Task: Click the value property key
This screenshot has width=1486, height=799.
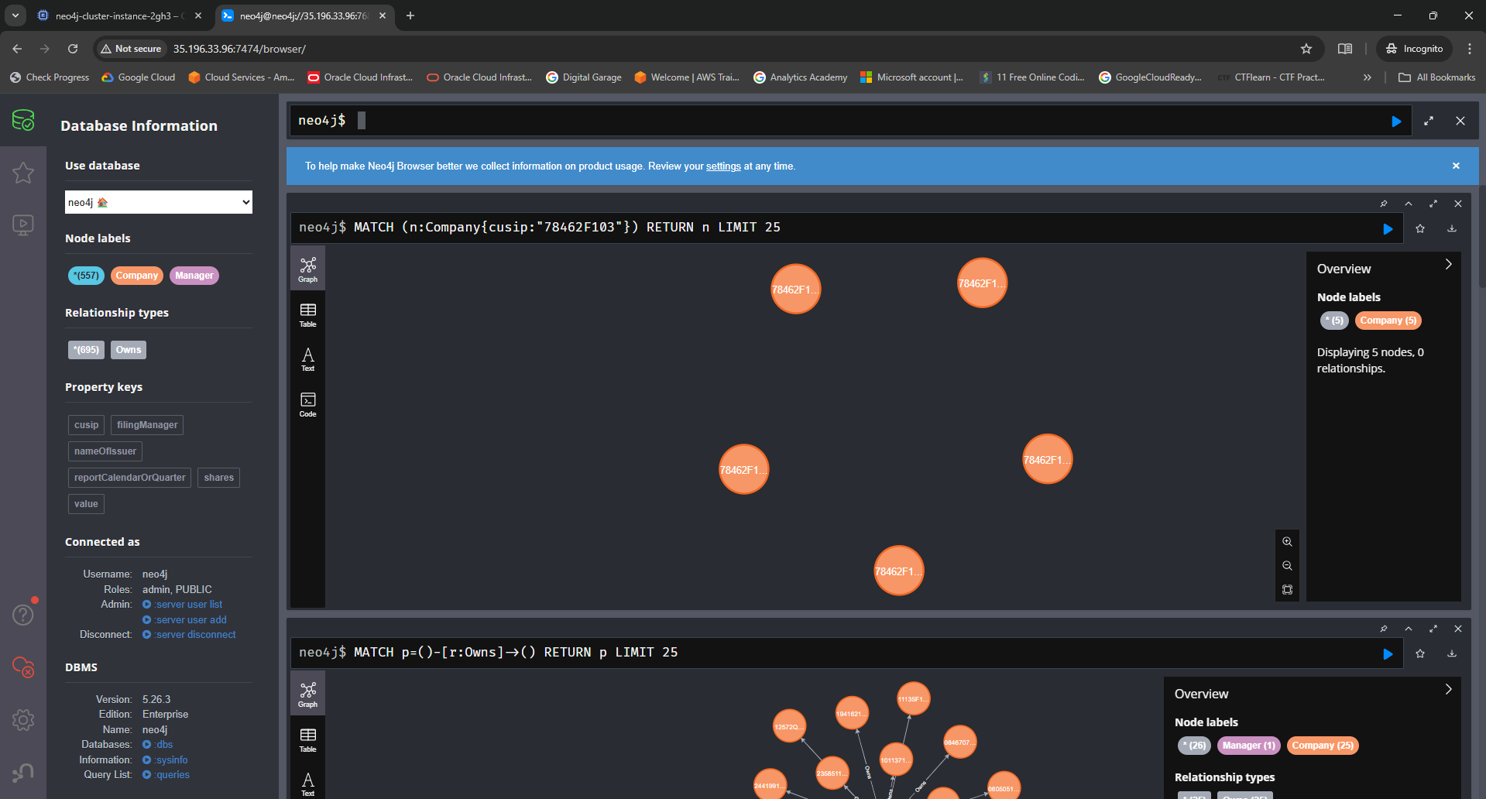Action: [x=86, y=504]
